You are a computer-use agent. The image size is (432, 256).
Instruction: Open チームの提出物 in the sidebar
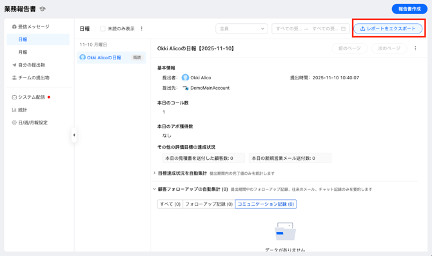34,78
